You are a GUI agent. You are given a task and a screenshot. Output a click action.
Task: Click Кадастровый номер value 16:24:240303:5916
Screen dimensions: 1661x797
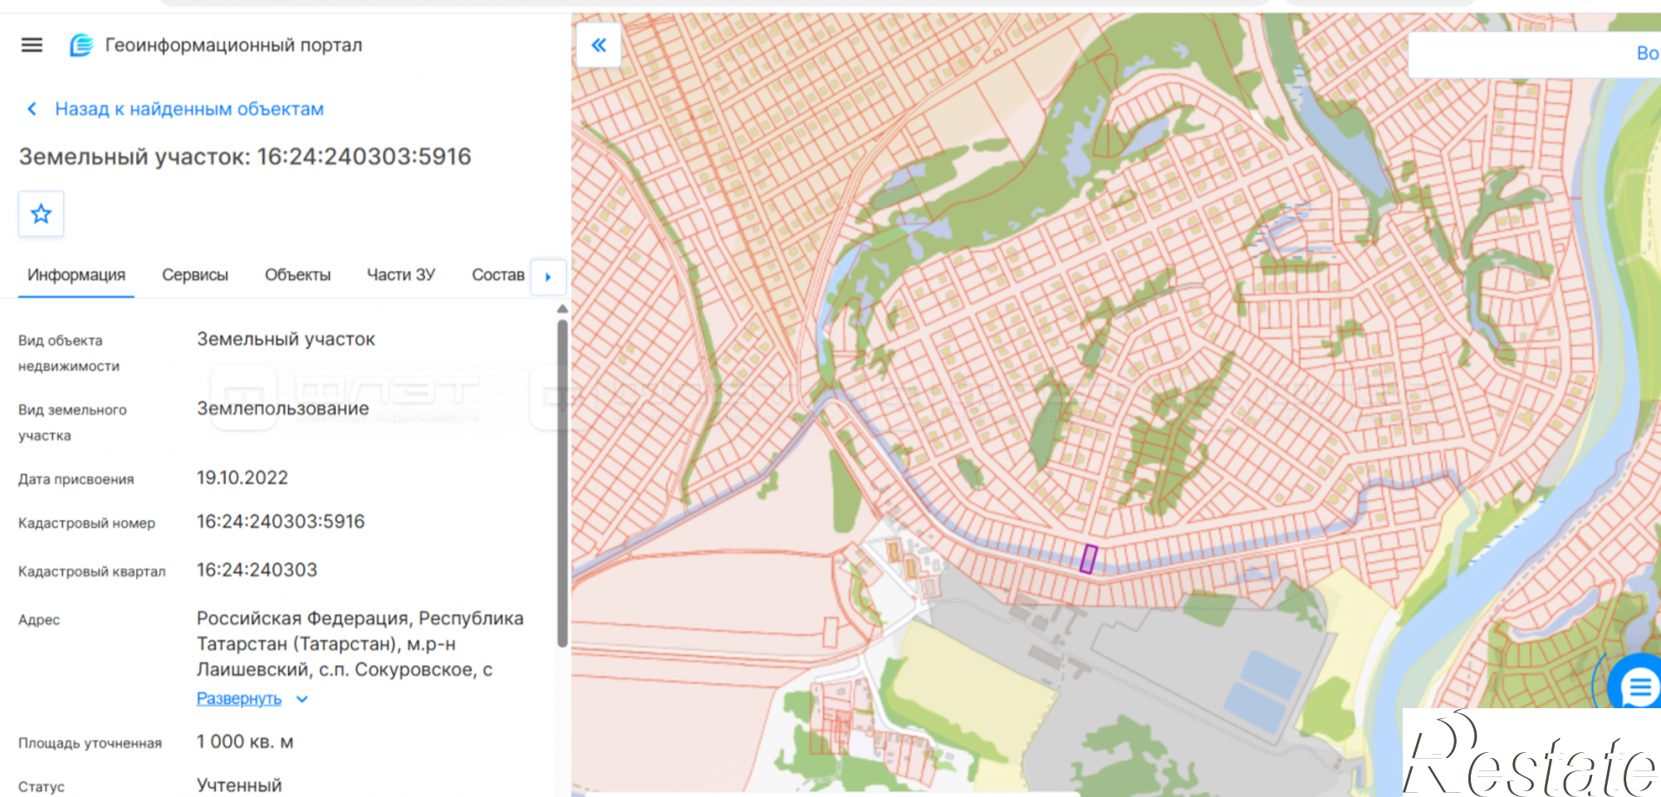point(281,521)
